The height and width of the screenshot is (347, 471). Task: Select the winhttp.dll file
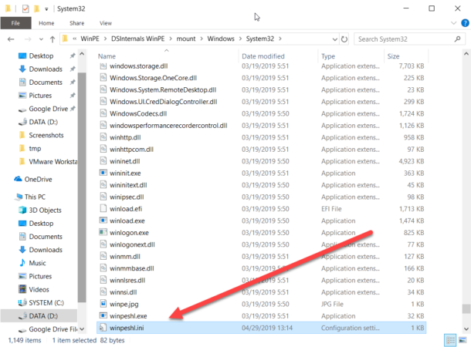pyautogui.click(x=125, y=137)
